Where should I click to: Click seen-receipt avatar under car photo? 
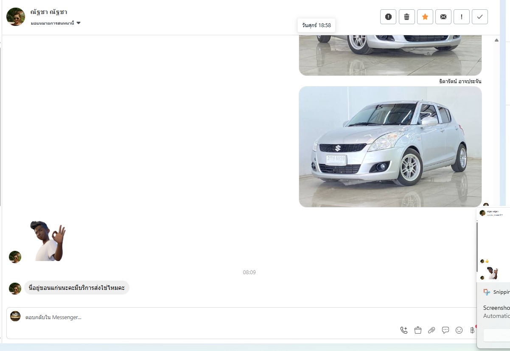486,205
